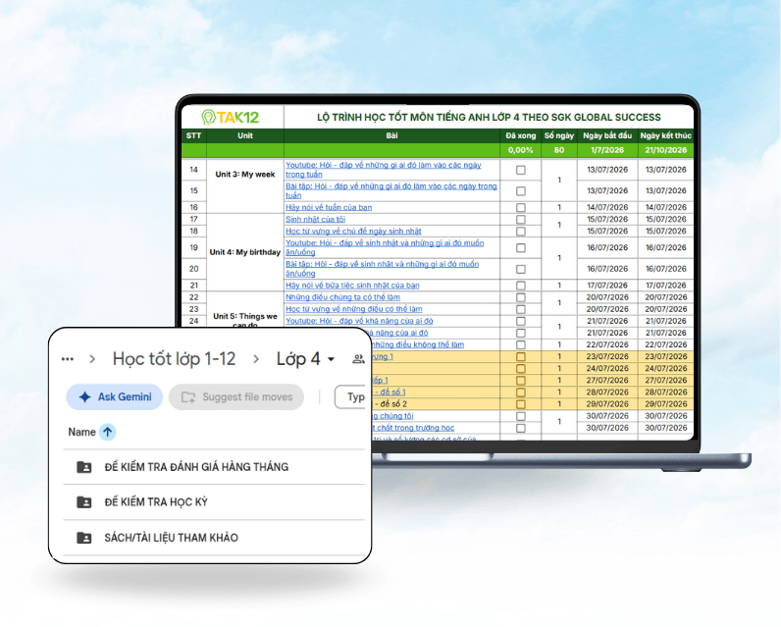Click the spreadsheet title LỘ TRÌNH HỌC TỐT
The image size is (781, 627).
coord(489,118)
